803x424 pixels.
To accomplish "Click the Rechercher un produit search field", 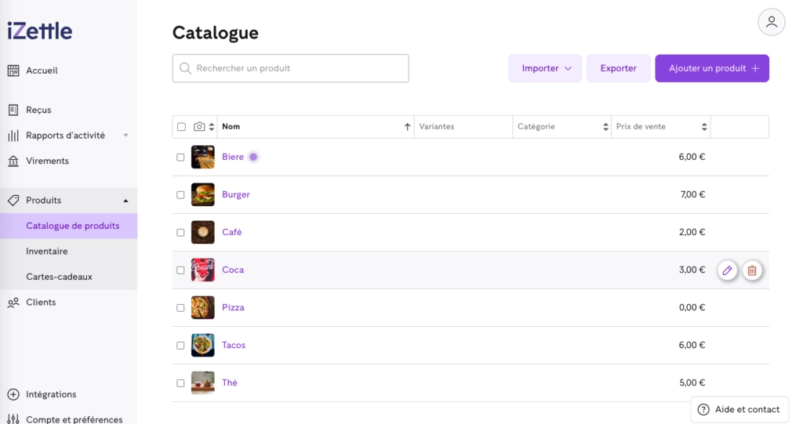I will coord(290,68).
